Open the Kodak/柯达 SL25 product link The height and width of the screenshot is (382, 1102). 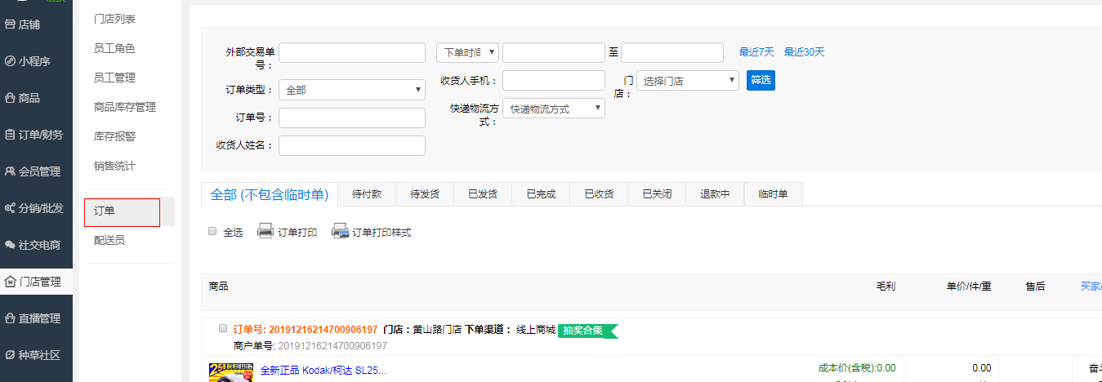(x=323, y=371)
